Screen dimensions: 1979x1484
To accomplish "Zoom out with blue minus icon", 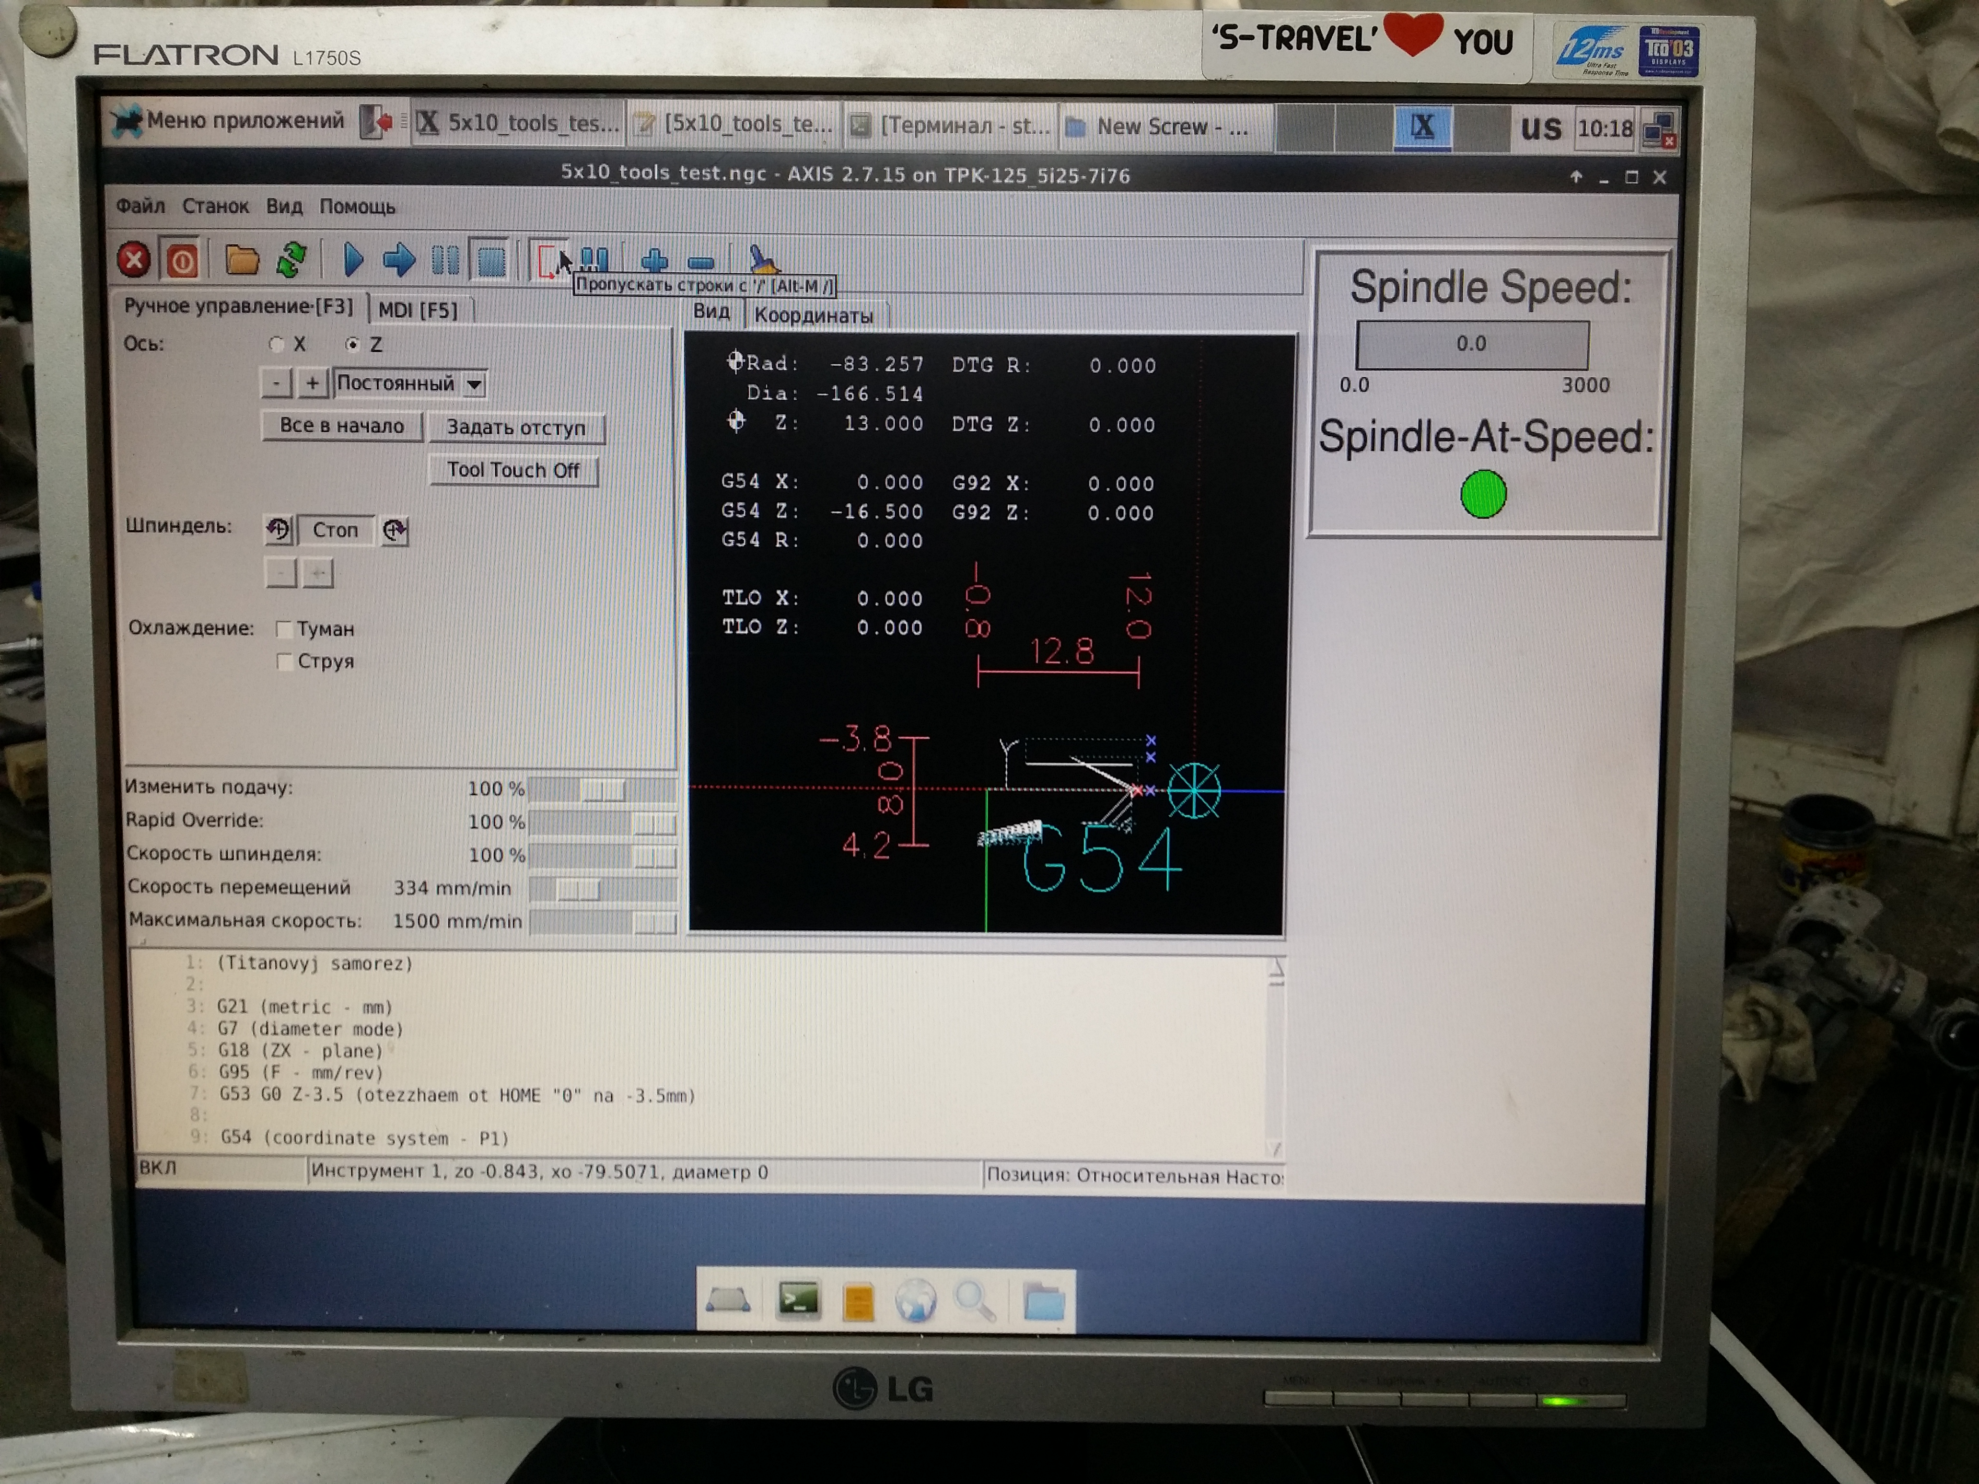I will click(x=699, y=262).
